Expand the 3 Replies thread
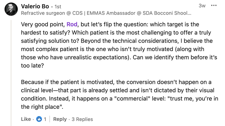The image size is (225, 126). (82, 119)
